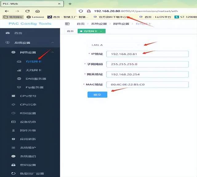Open the LAN-A network port dropdown

[x=114, y=45]
